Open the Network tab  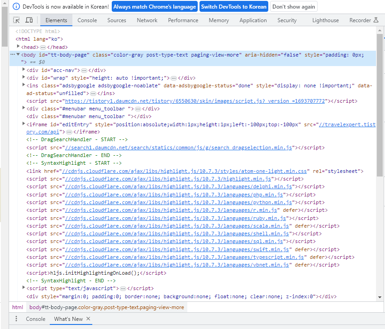coord(147,20)
